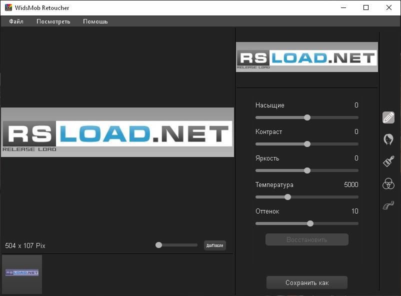Open the Portrait retouching mode

388,140
